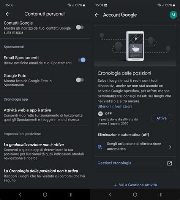Open Scegli un'opzione di eliminazione automatica
Screen dimensions: 180x200
pos(135,146)
